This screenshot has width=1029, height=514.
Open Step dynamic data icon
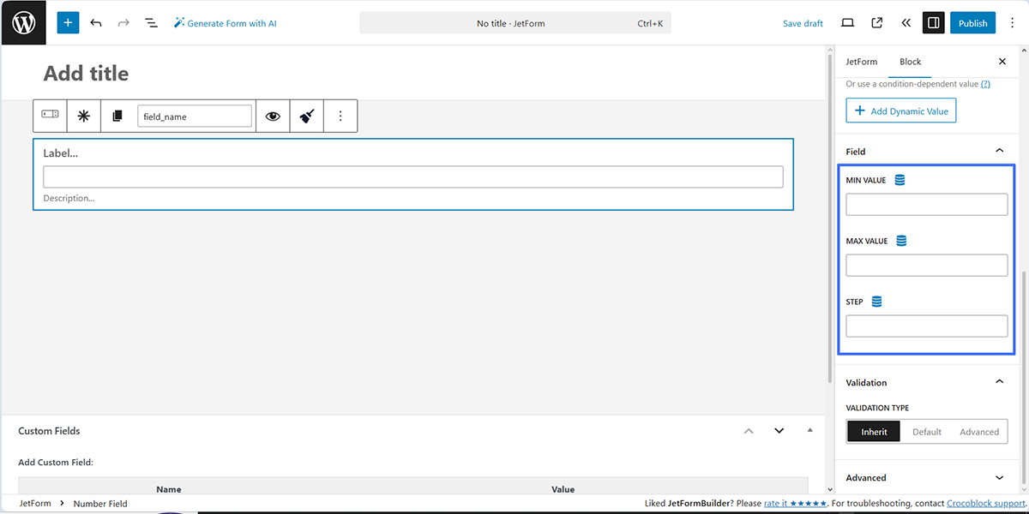click(876, 302)
